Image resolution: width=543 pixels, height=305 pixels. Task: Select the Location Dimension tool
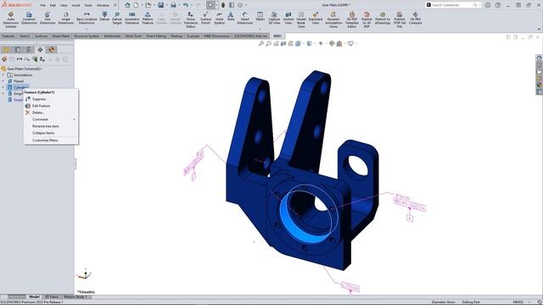pyautogui.click(x=29, y=18)
